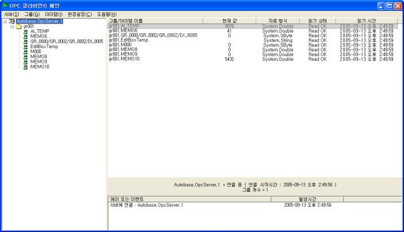404x232 pixels.
Task: Click the MEMO6 item icon in tree
Action: (26, 36)
